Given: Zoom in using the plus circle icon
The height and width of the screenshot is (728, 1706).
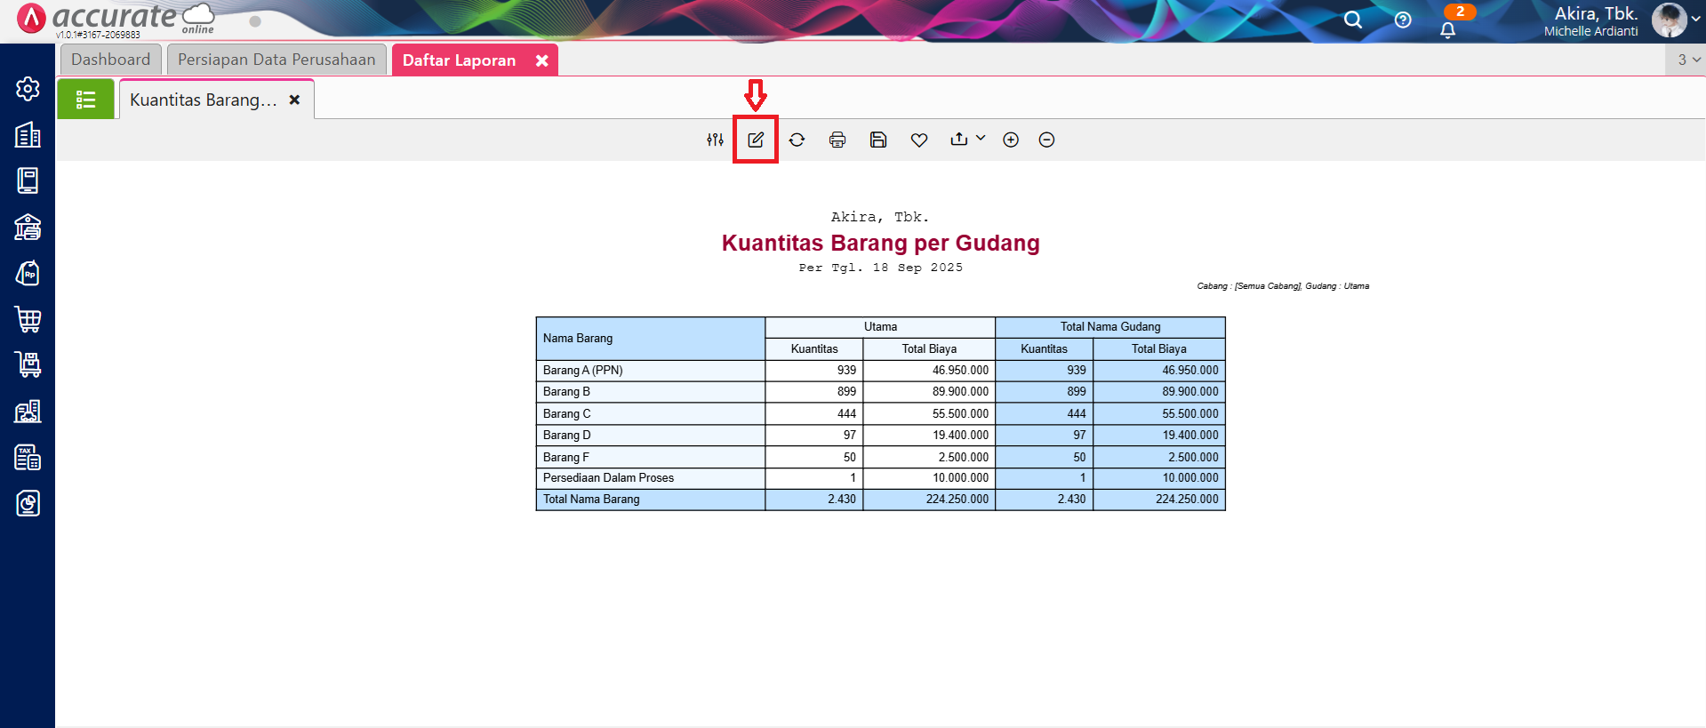Looking at the screenshot, I should [x=1011, y=140].
